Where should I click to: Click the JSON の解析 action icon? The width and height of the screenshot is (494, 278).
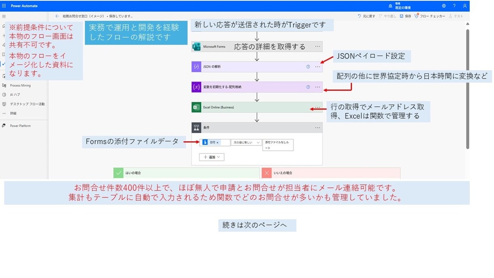click(x=196, y=66)
